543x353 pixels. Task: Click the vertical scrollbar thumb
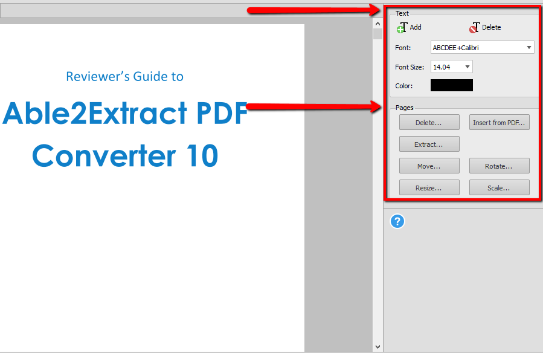pyautogui.click(x=378, y=34)
